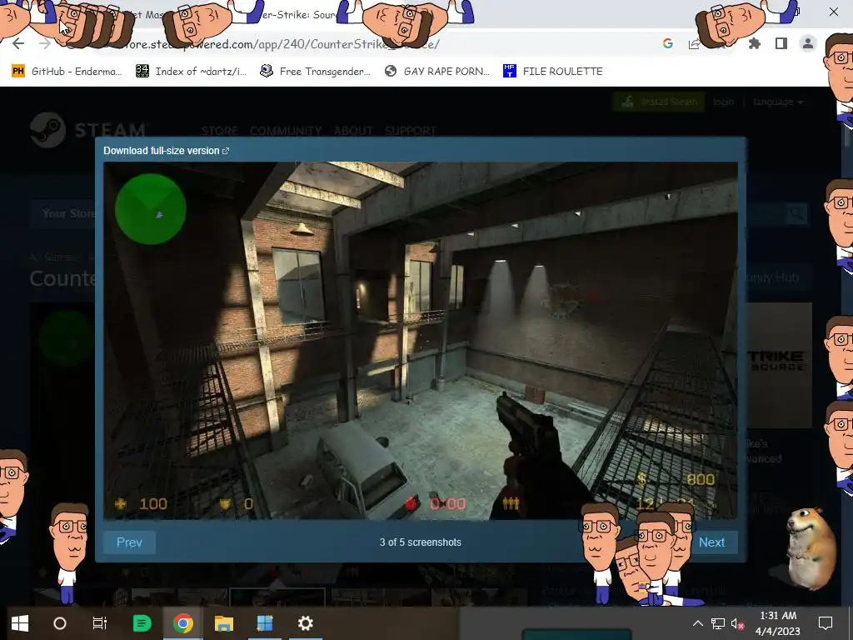Switch to Chrome in the taskbar
The image size is (853, 640).
183,623
